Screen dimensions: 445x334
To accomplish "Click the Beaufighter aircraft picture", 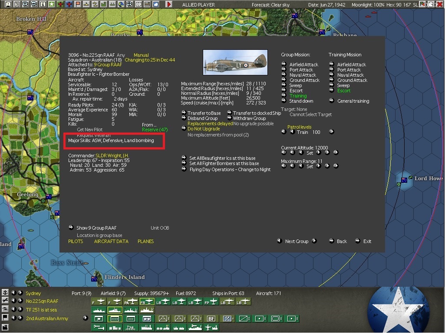I will pyautogui.click(x=235, y=62).
